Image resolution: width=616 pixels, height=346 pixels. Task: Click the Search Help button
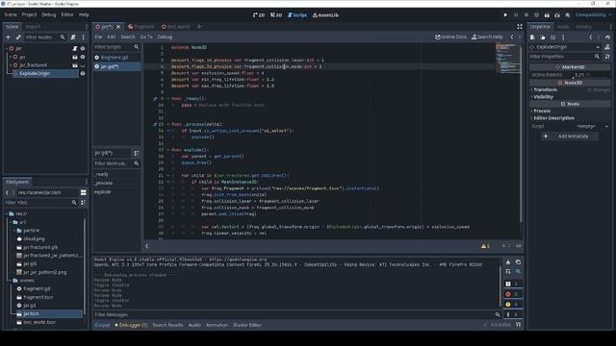[487, 37]
